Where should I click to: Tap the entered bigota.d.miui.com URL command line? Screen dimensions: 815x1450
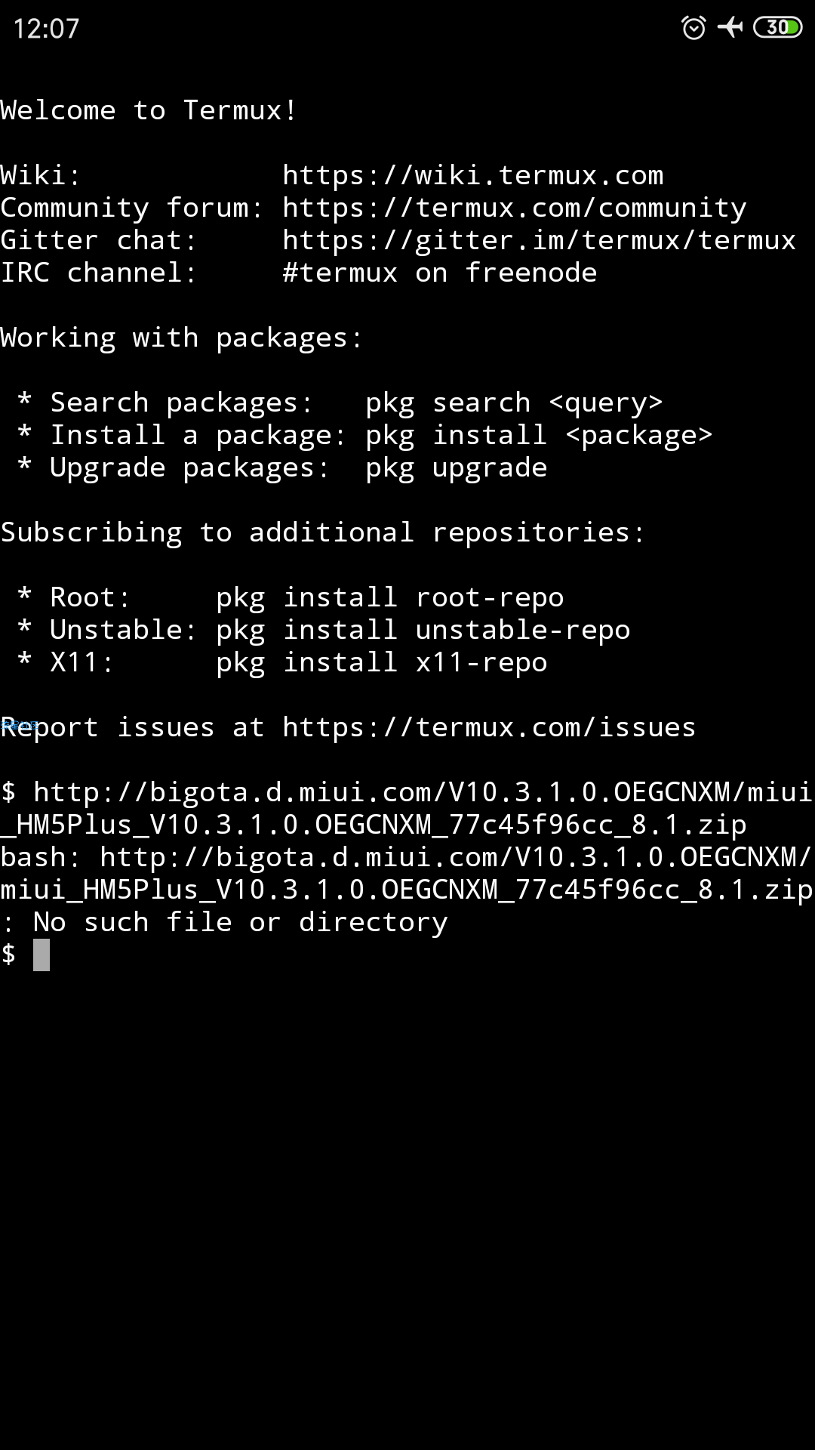[407, 808]
